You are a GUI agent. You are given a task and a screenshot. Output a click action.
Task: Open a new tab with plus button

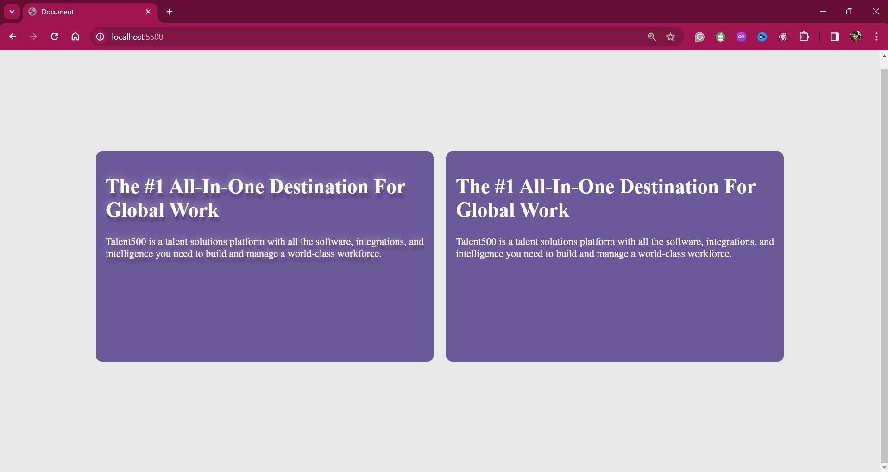(x=170, y=12)
